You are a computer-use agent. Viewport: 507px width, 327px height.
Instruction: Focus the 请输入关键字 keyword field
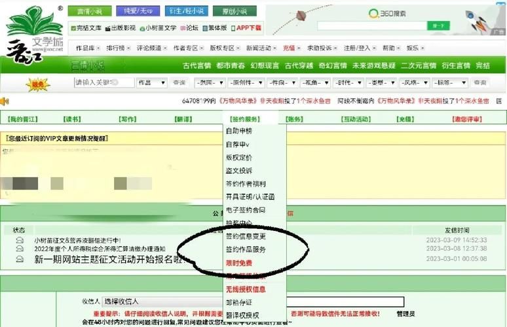(x=104, y=82)
